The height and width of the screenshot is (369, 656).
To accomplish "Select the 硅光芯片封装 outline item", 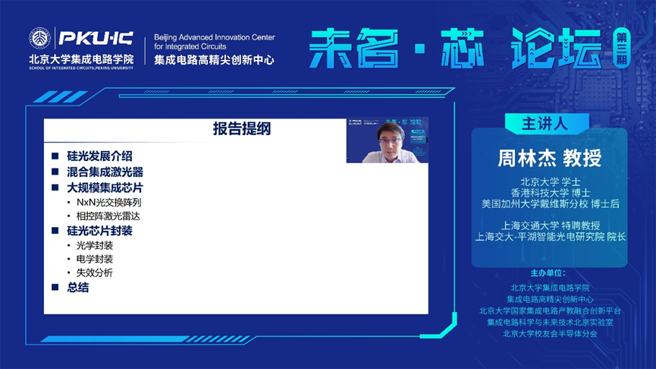I will coord(99,230).
